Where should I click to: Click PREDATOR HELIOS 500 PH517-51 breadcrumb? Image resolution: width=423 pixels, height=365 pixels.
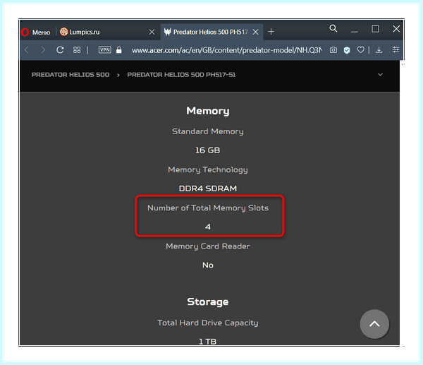click(x=181, y=75)
